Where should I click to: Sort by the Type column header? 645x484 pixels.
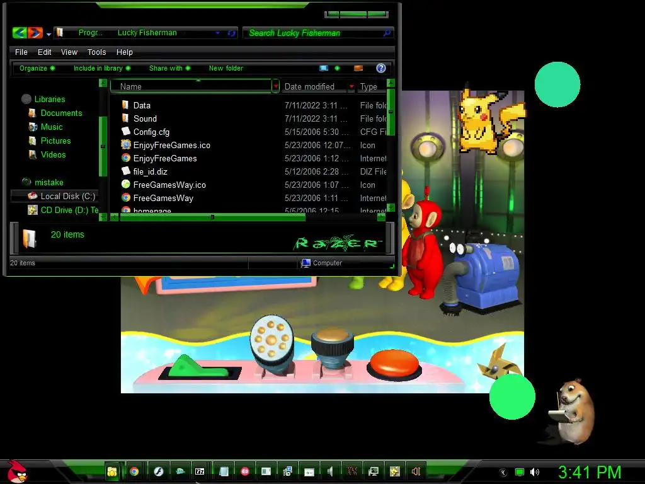point(372,86)
